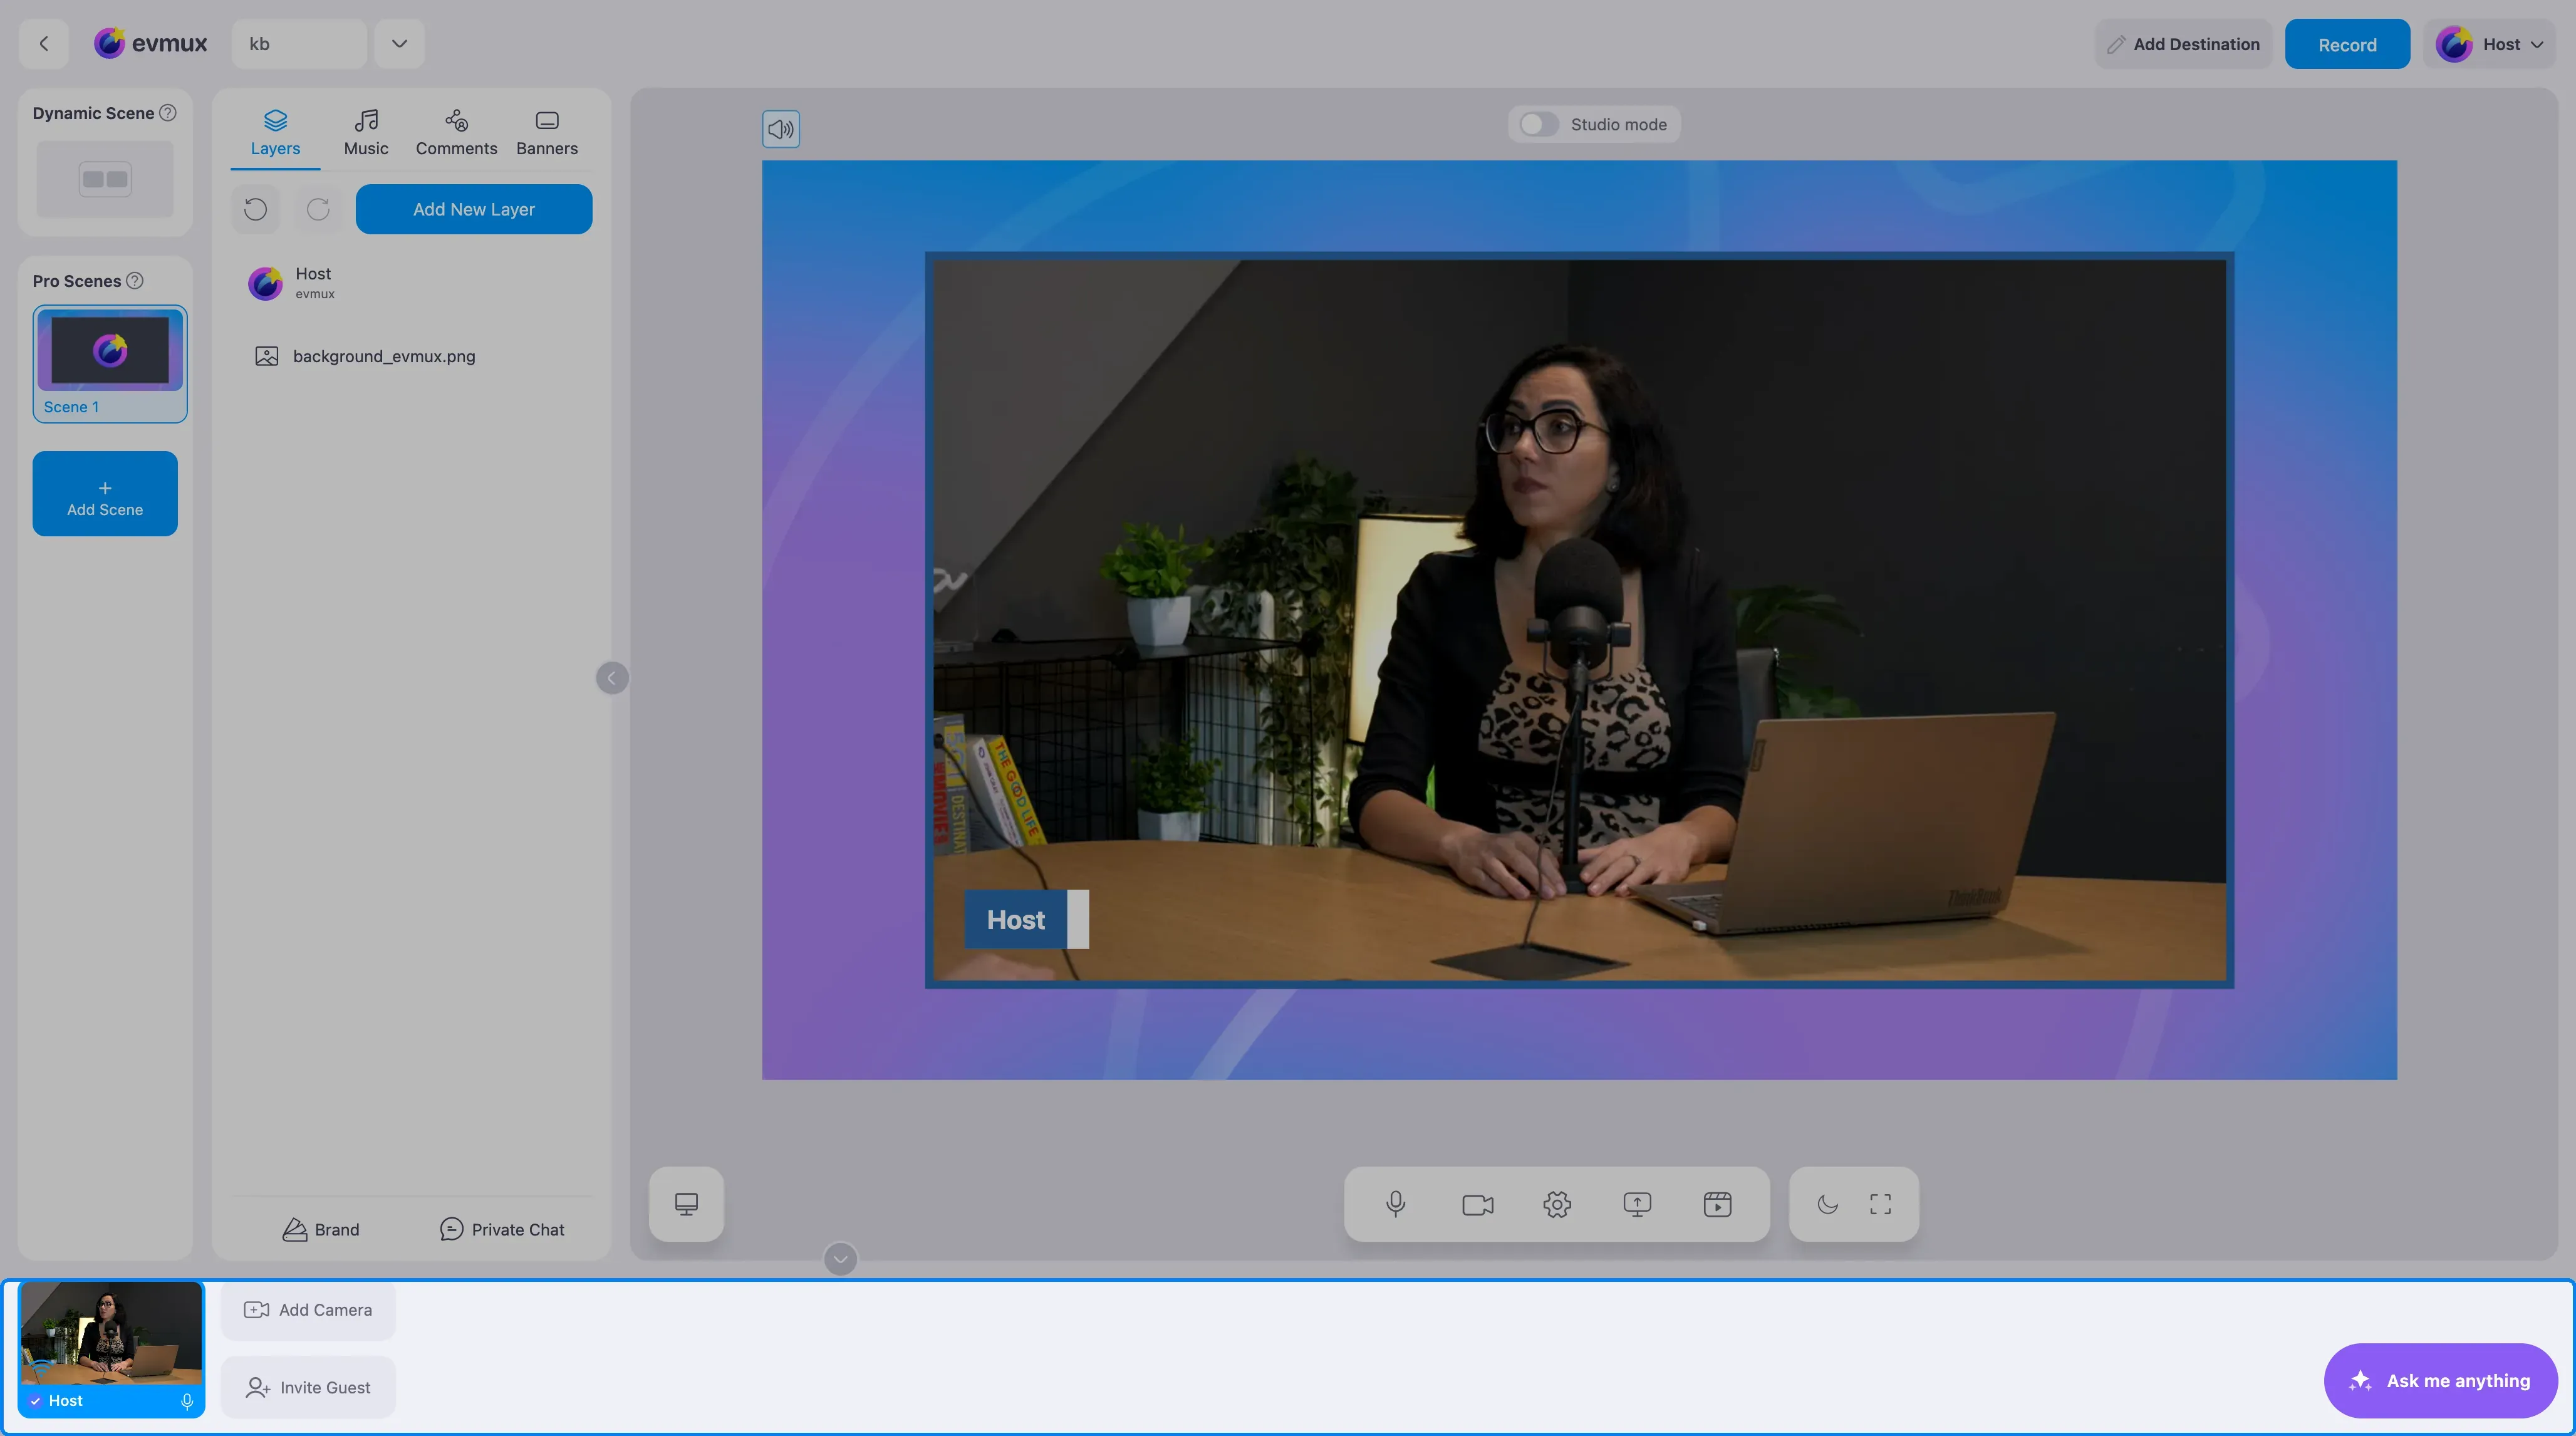
Task: Invite a guest
Action: tap(308, 1388)
